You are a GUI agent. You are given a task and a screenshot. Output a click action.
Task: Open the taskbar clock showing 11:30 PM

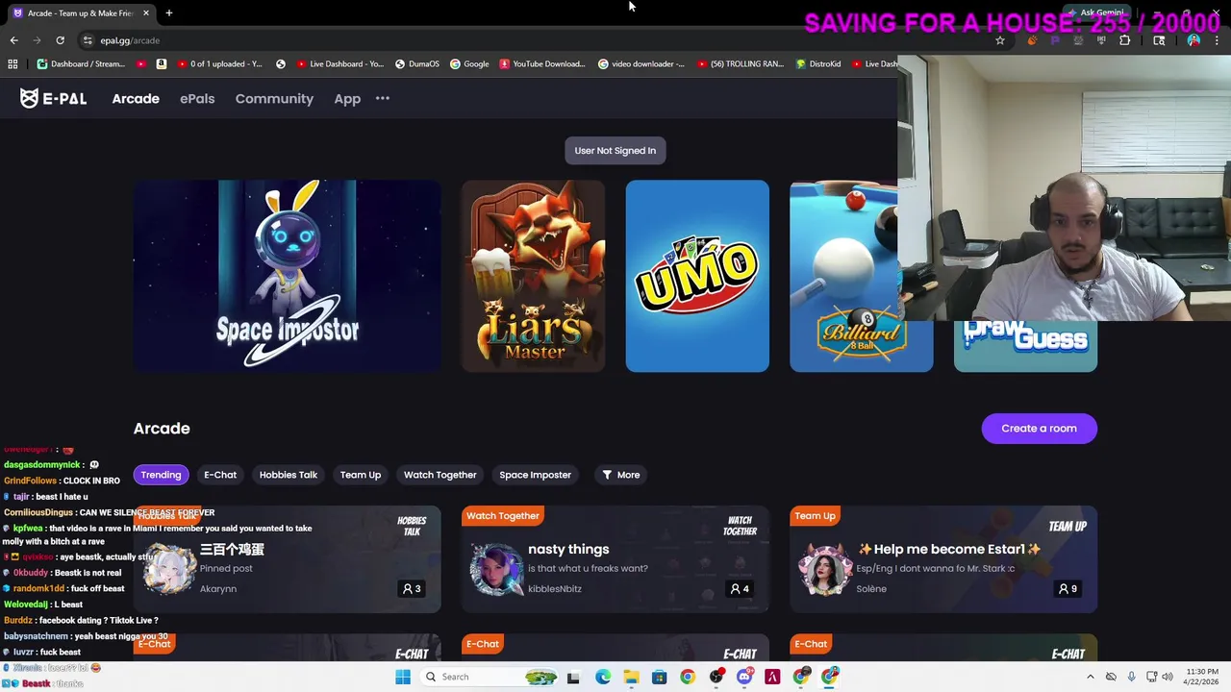(1202, 677)
